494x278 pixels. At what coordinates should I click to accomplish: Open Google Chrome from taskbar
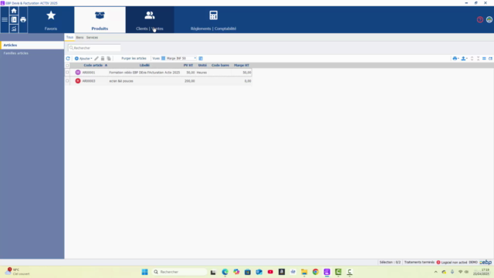316,272
